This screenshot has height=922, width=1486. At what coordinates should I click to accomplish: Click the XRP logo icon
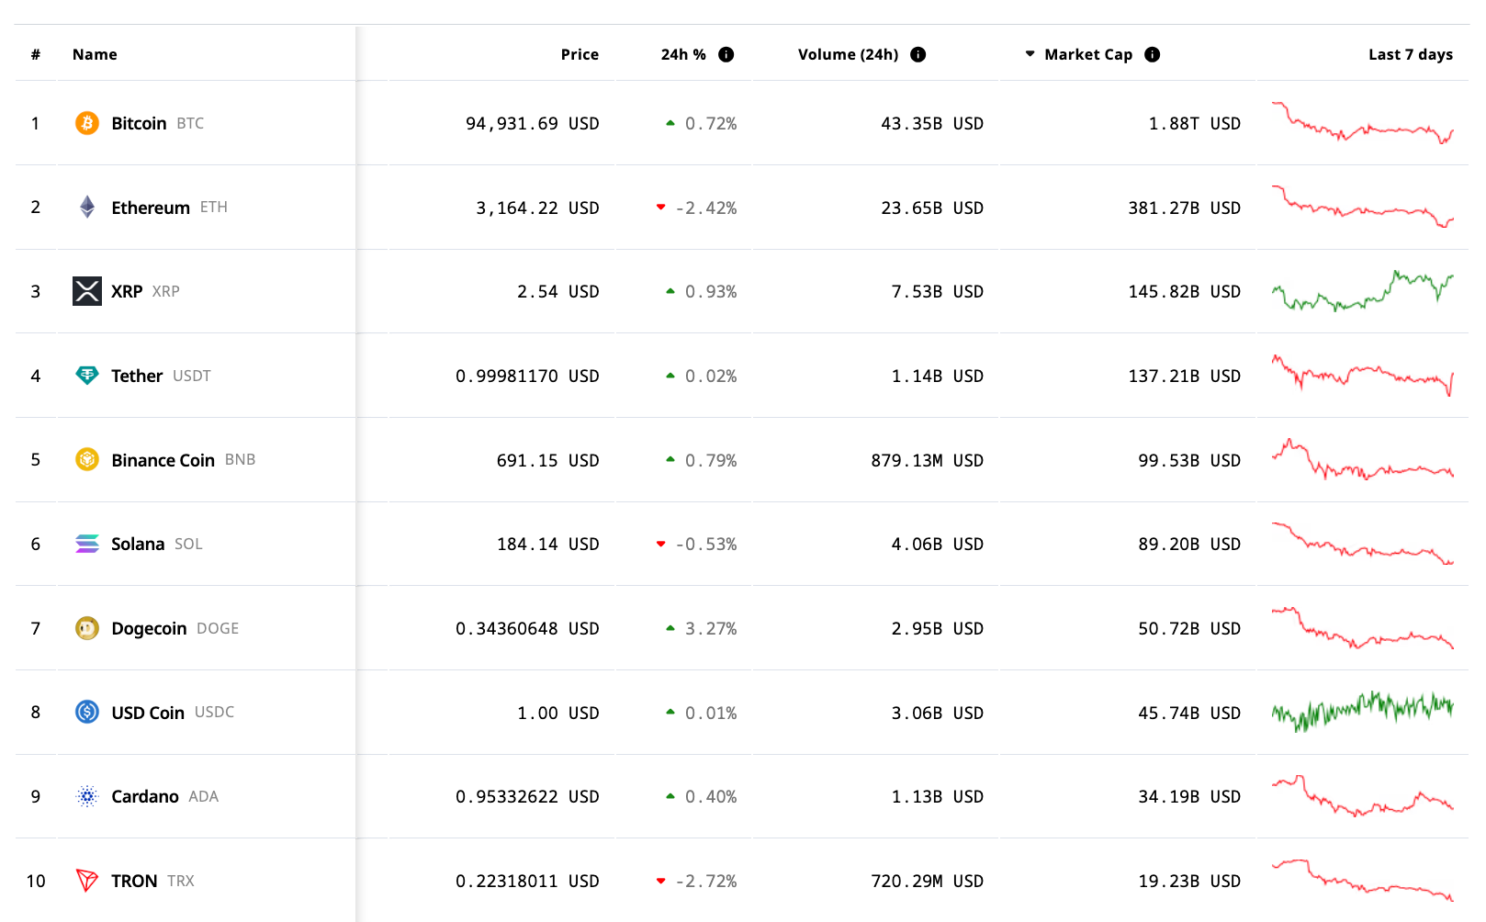coord(87,291)
